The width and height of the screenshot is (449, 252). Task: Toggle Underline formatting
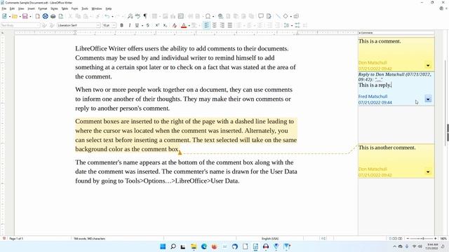tap(137, 25)
